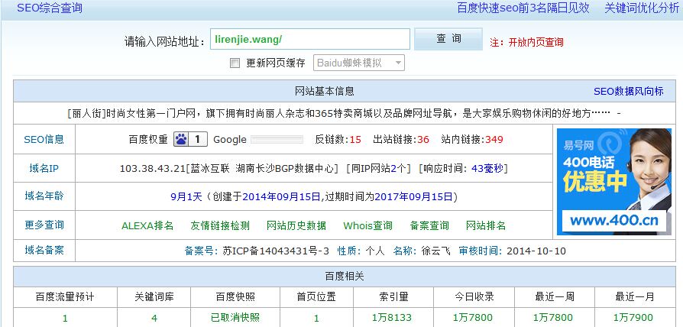Open the 备案查询 link
683x327 pixels.
(x=429, y=225)
